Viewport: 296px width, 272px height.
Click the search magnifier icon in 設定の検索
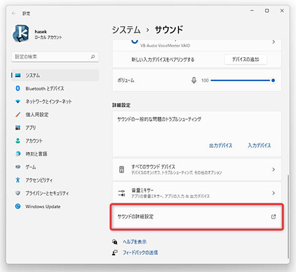point(92,57)
